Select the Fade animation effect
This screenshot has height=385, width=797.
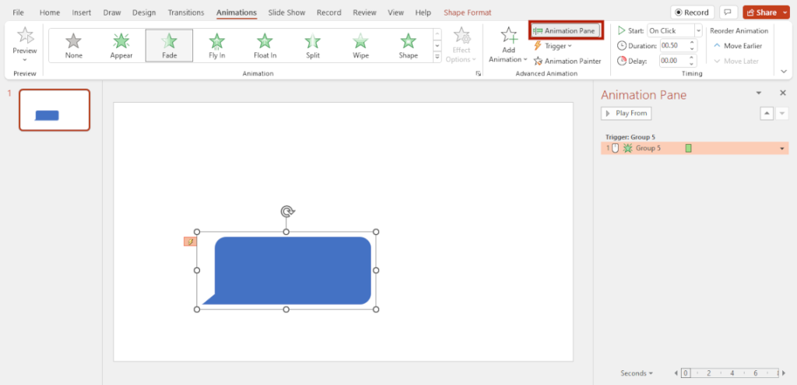(x=169, y=45)
